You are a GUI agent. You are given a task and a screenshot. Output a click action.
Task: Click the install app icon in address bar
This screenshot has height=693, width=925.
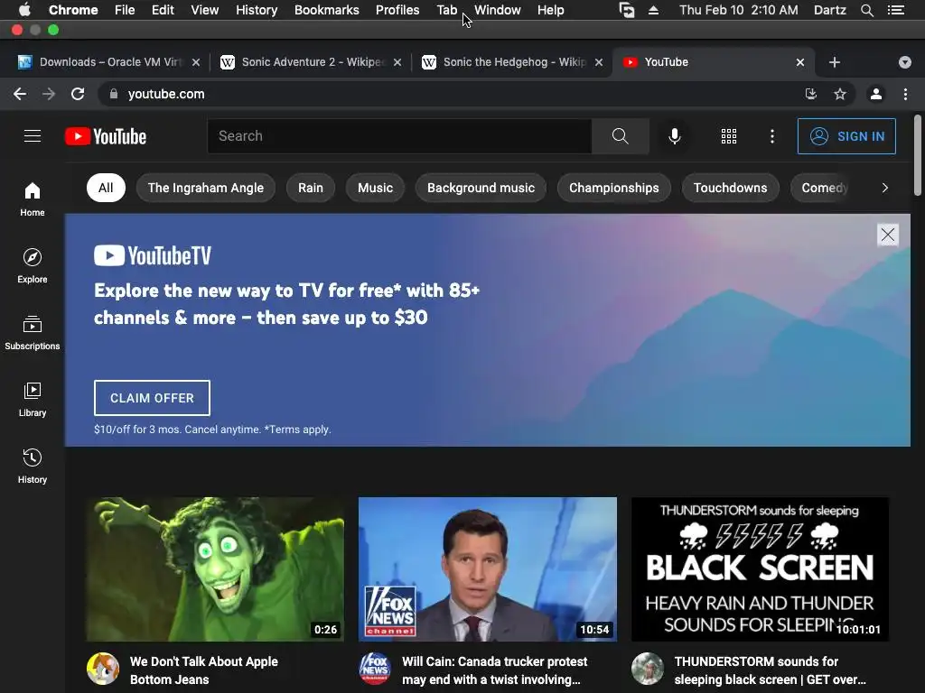tap(811, 94)
